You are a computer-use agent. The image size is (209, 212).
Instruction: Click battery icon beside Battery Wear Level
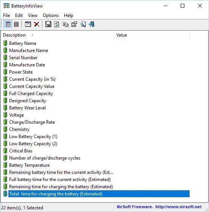(5, 108)
